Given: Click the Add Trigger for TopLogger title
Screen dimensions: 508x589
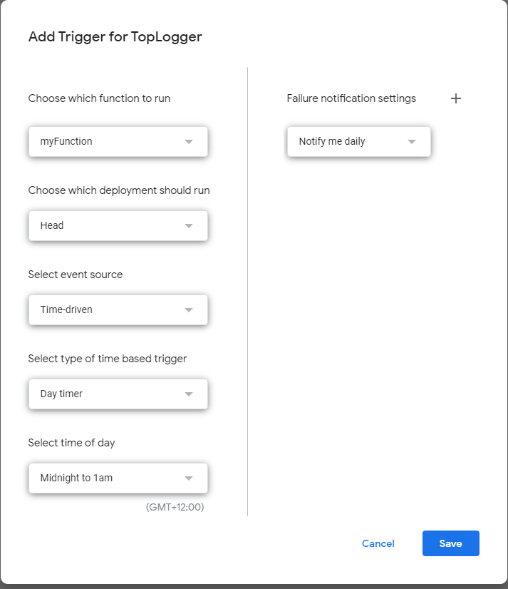Looking at the screenshot, I should pos(115,36).
